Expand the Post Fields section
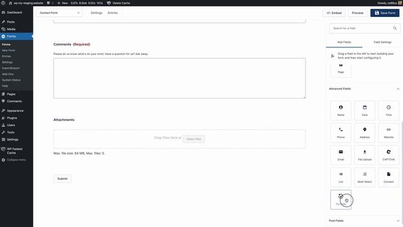This screenshot has height=227, width=403. 398,221
